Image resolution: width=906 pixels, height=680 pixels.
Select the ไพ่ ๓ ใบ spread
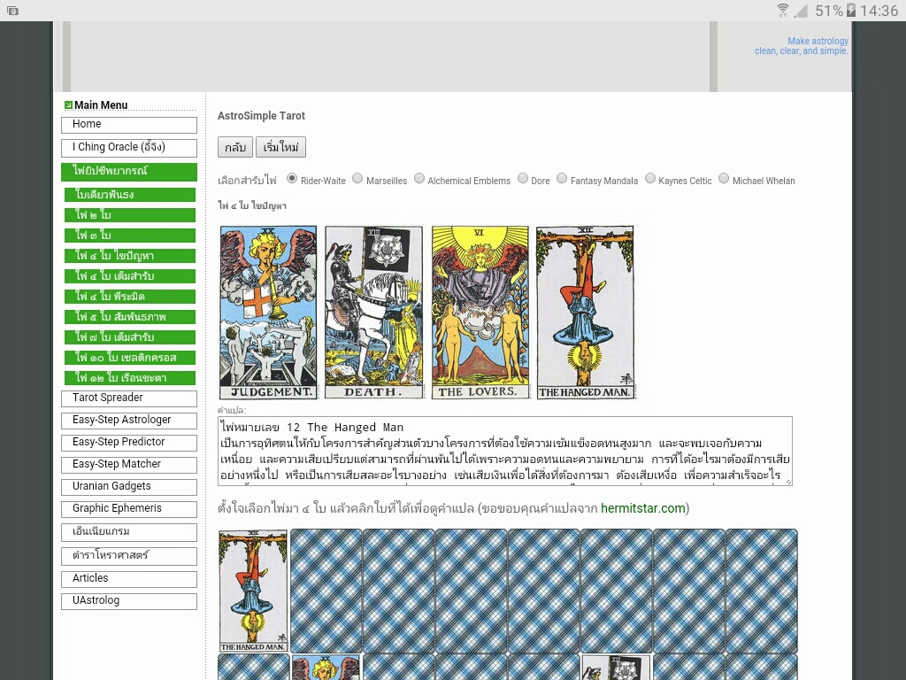[x=130, y=236]
